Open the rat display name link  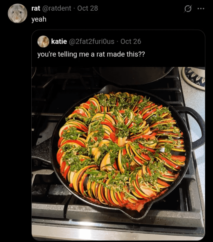(35, 8)
